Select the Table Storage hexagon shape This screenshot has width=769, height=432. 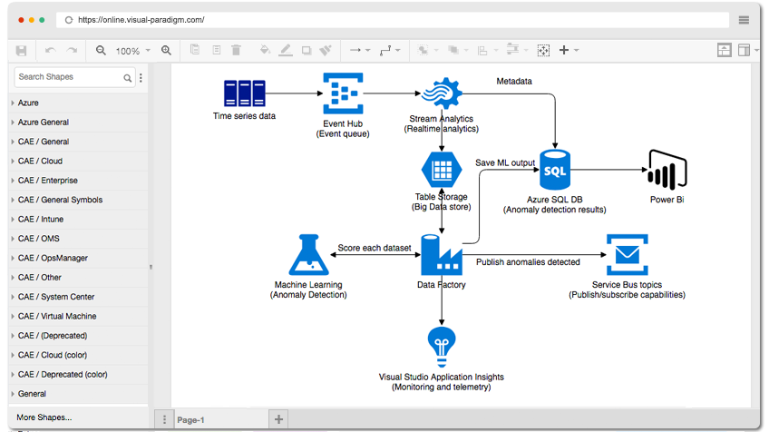click(x=442, y=170)
